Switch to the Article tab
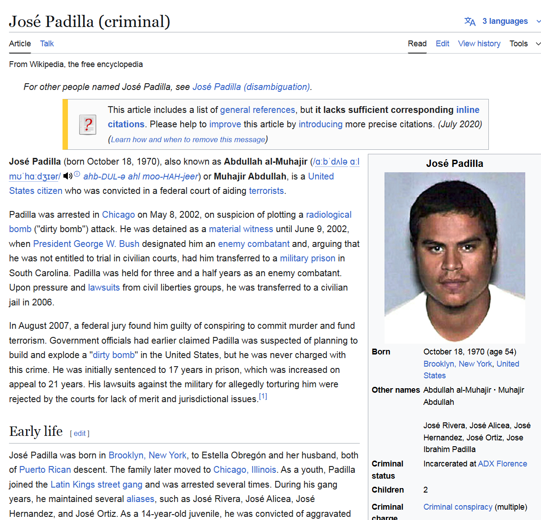 20,44
